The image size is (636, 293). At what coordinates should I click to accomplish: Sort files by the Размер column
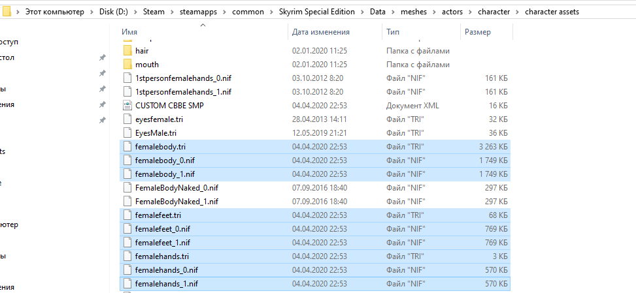point(477,31)
